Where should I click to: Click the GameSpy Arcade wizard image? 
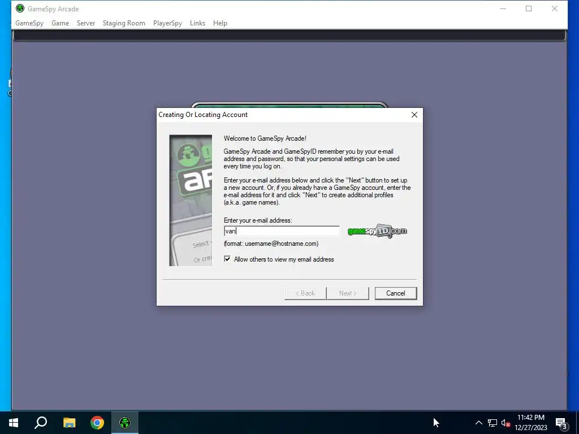coord(191,201)
